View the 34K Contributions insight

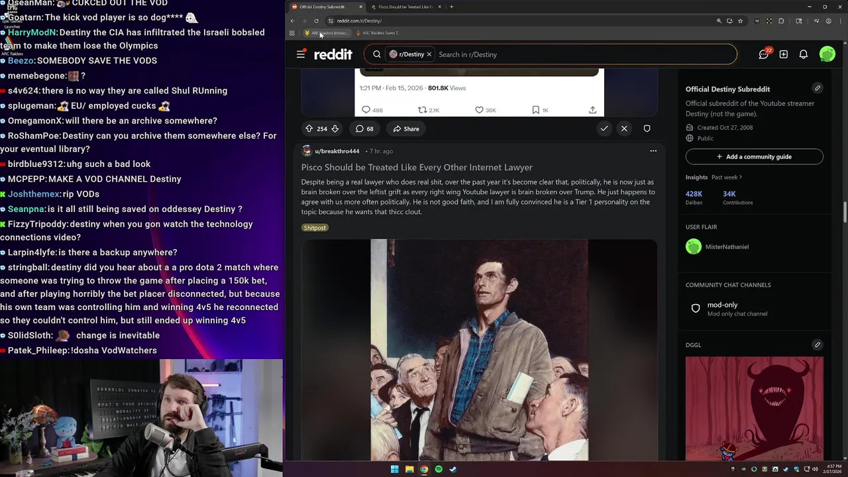click(737, 197)
